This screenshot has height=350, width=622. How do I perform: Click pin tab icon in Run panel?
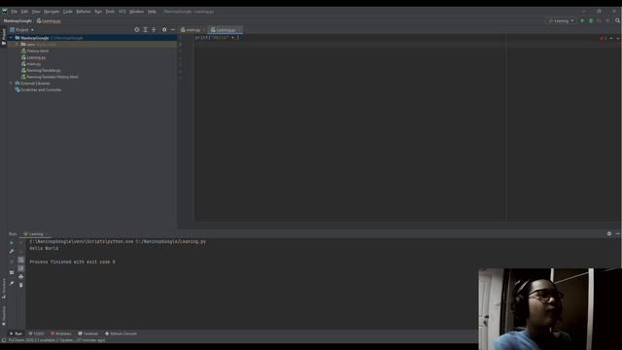click(12, 283)
